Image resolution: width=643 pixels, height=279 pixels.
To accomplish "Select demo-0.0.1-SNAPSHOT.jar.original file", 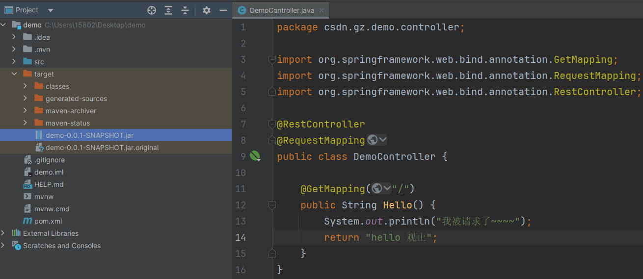I will [x=102, y=148].
